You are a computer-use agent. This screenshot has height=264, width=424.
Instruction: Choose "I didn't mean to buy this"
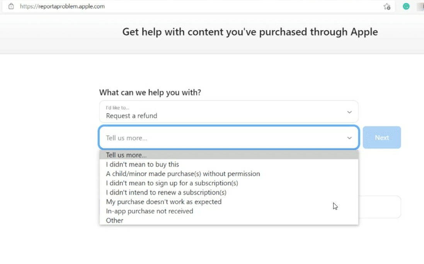[143, 164]
